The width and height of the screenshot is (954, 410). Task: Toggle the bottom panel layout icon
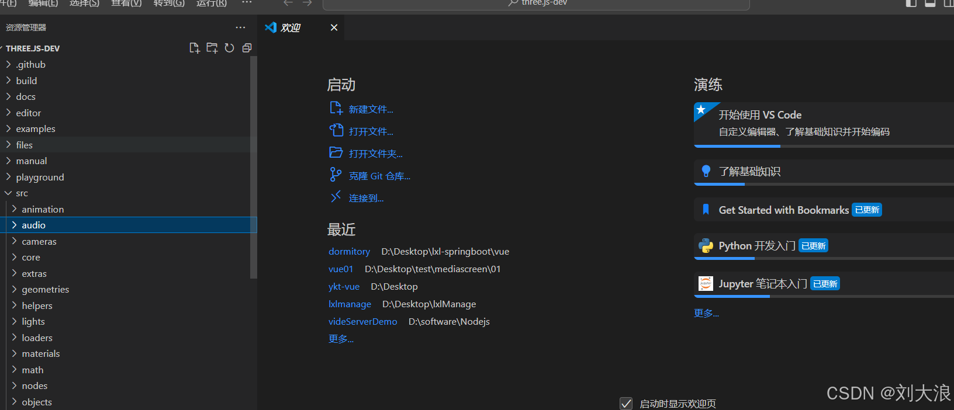tap(931, 3)
